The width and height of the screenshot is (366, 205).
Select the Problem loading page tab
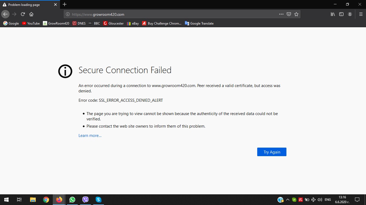pyautogui.click(x=27, y=5)
